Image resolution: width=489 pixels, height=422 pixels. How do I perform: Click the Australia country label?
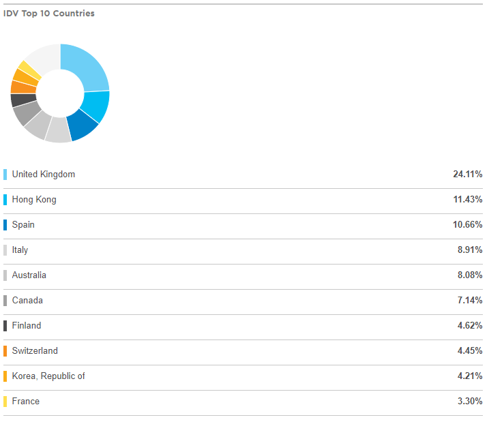pos(29,275)
